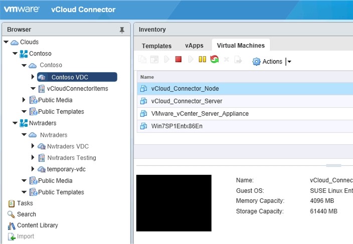Expand the Nwtraders Testing node
The image size is (353, 244).
33,157
